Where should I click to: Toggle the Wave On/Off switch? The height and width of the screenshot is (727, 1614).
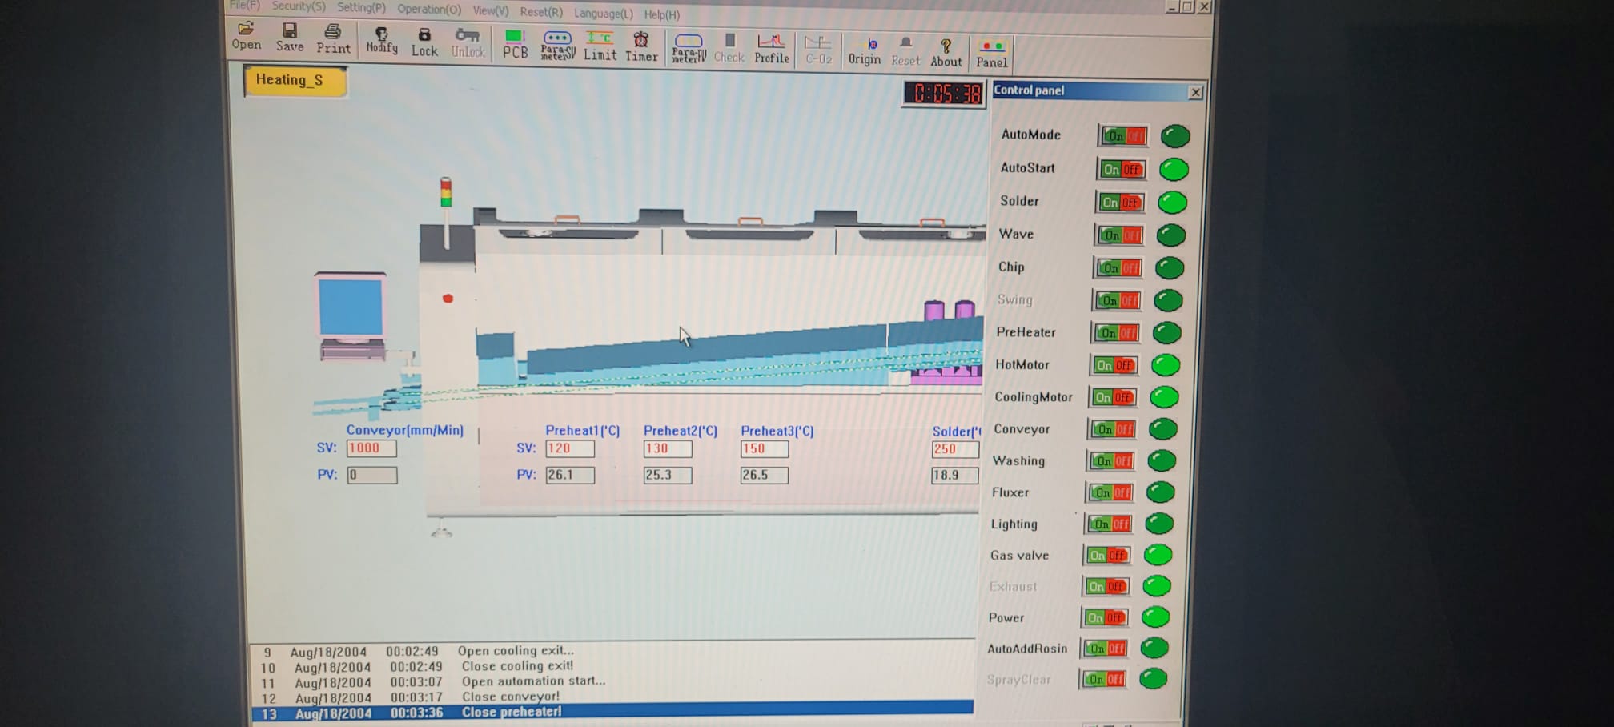click(x=1119, y=235)
